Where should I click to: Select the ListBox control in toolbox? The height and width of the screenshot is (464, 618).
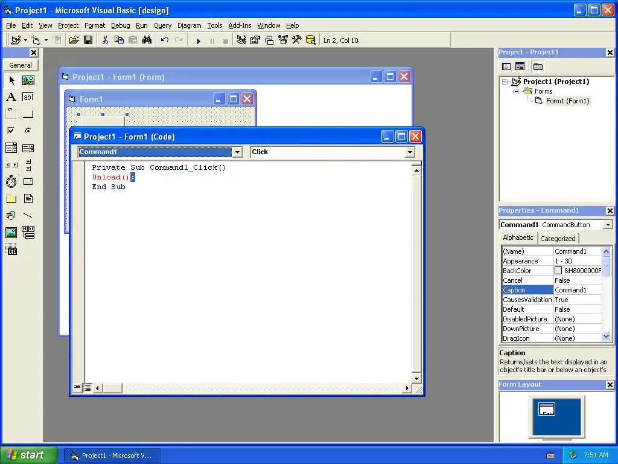click(x=28, y=148)
